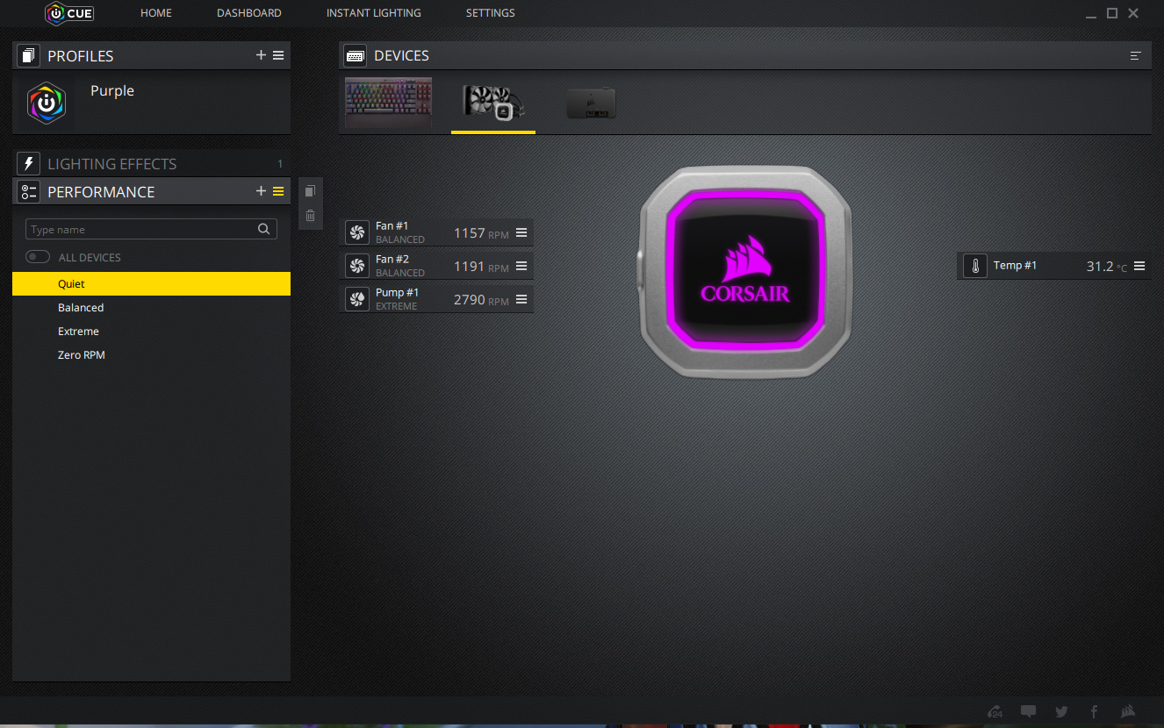Open the Temp #1 options menu
Image resolution: width=1164 pixels, height=728 pixels.
[1139, 266]
